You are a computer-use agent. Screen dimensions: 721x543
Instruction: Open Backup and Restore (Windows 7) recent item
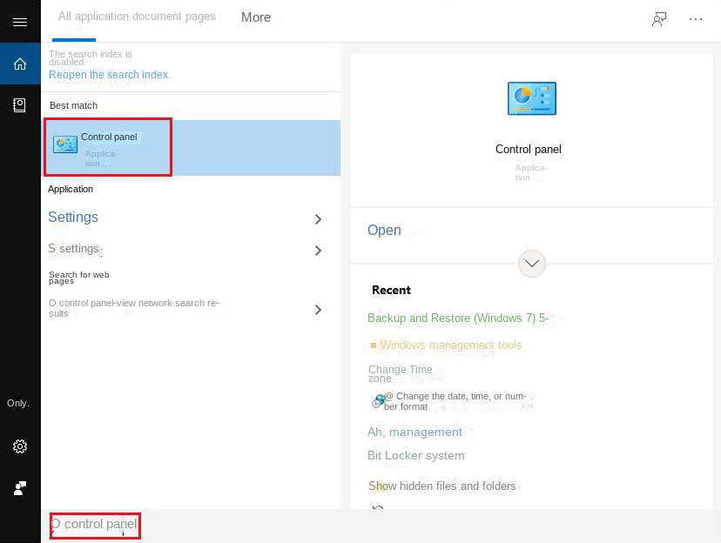[458, 318]
